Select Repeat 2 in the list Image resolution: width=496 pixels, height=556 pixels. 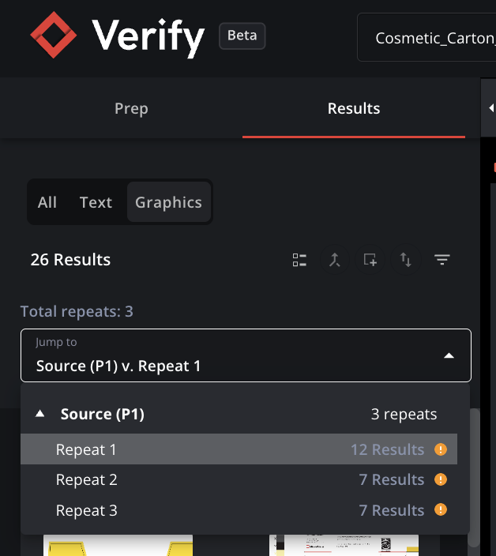coord(239,479)
